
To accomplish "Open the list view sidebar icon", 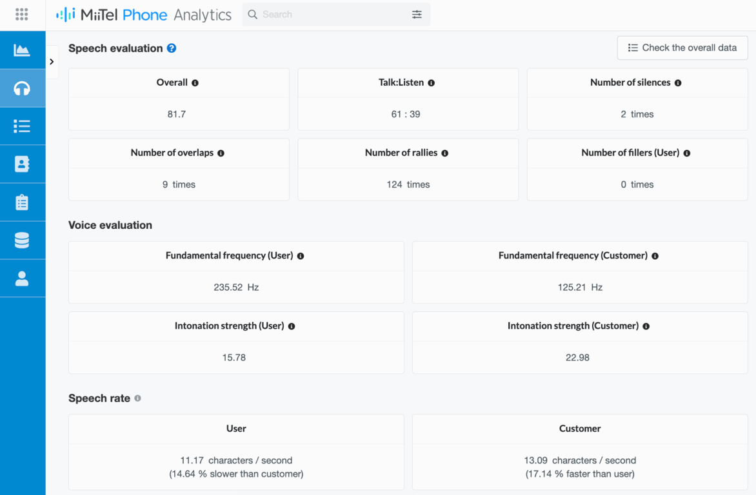I will point(22,126).
